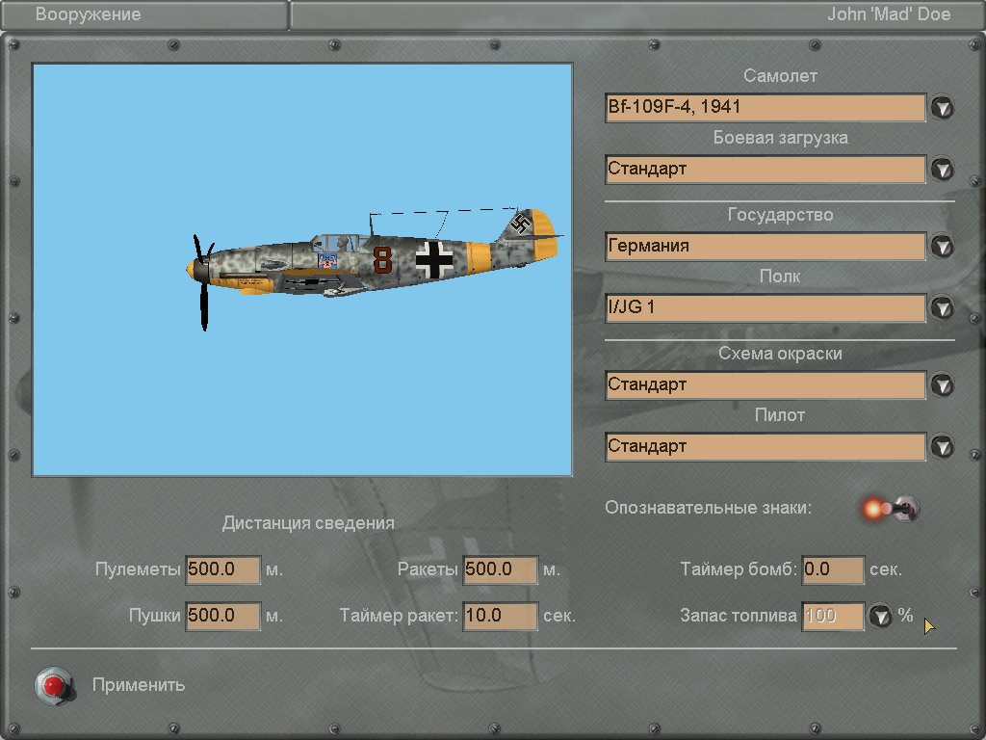Image resolution: width=986 pixels, height=740 pixels.
Task: Select the Ракеты distance input field
Action: tap(500, 569)
